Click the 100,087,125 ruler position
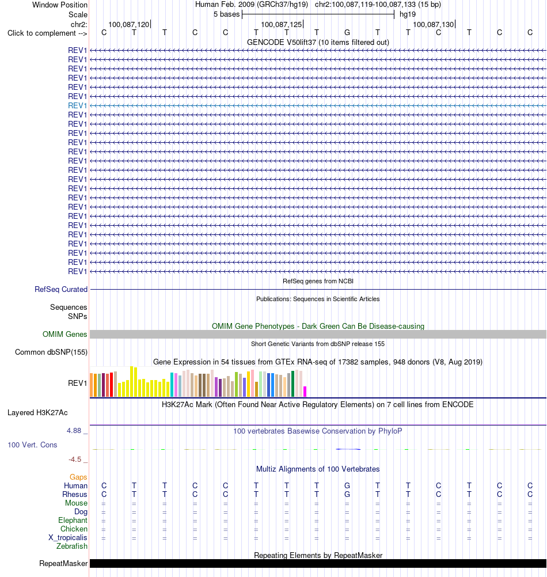This screenshot has width=547, height=577. coord(282,24)
